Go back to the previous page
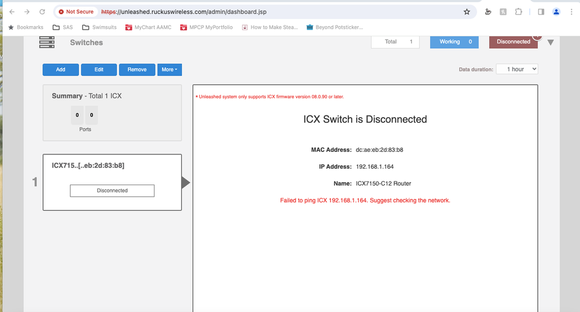Screen dimensions: 580x312 [x=12, y=12]
